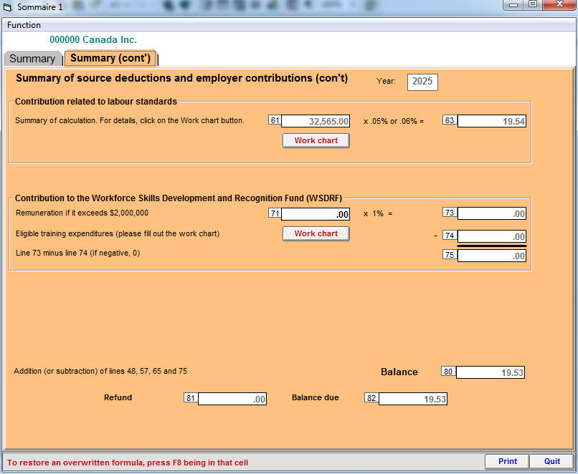Screen dimensions: 578x474
Task: Close the Sommaire 1 window
Action: 560,5
